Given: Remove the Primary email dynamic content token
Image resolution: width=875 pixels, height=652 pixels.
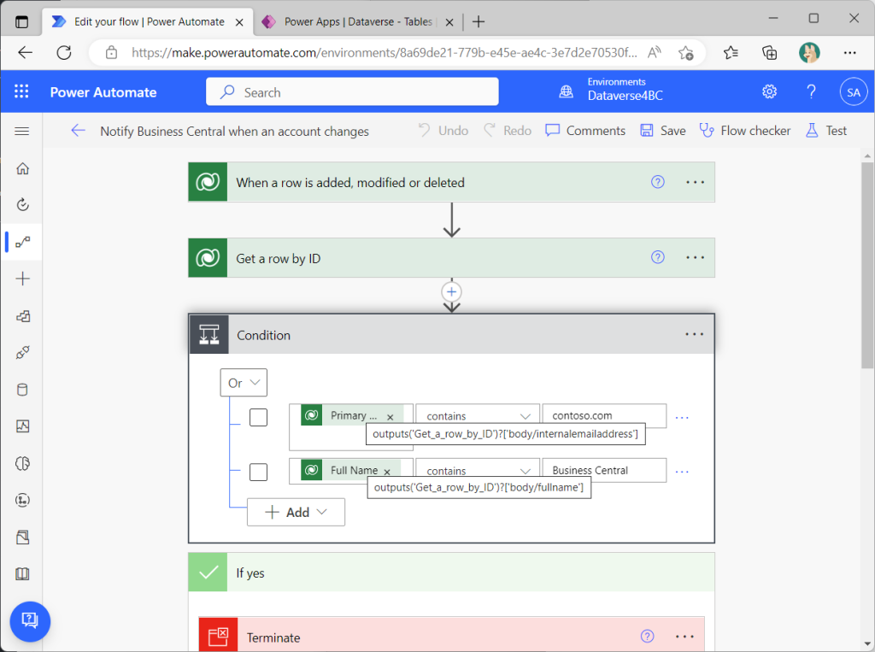Looking at the screenshot, I should [x=390, y=417].
